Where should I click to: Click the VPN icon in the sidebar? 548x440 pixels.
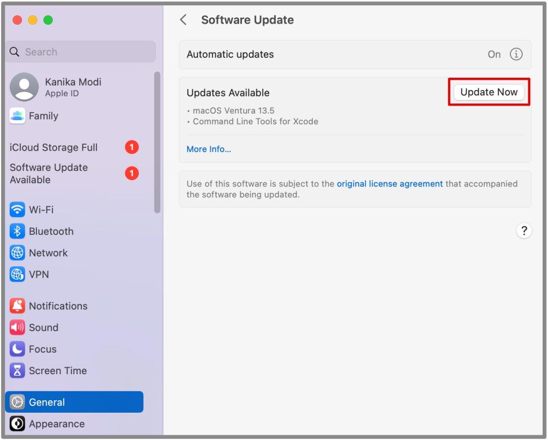(x=17, y=274)
